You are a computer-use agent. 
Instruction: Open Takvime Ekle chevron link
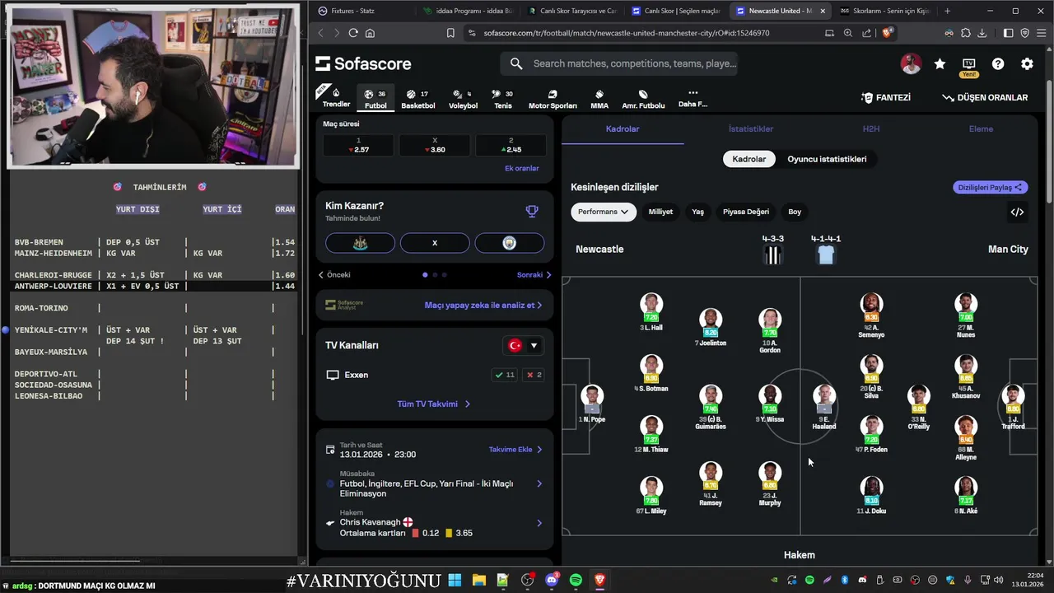pyautogui.click(x=515, y=450)
